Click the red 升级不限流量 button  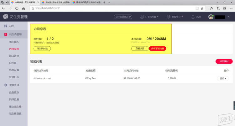coord(157,49)
